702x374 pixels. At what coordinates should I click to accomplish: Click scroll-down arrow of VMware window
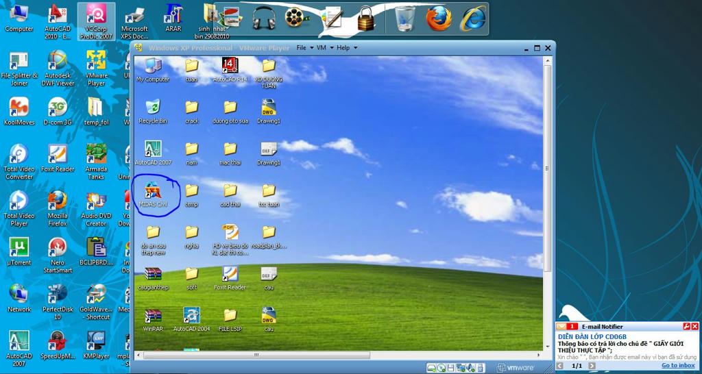click(x=547, y=347)
